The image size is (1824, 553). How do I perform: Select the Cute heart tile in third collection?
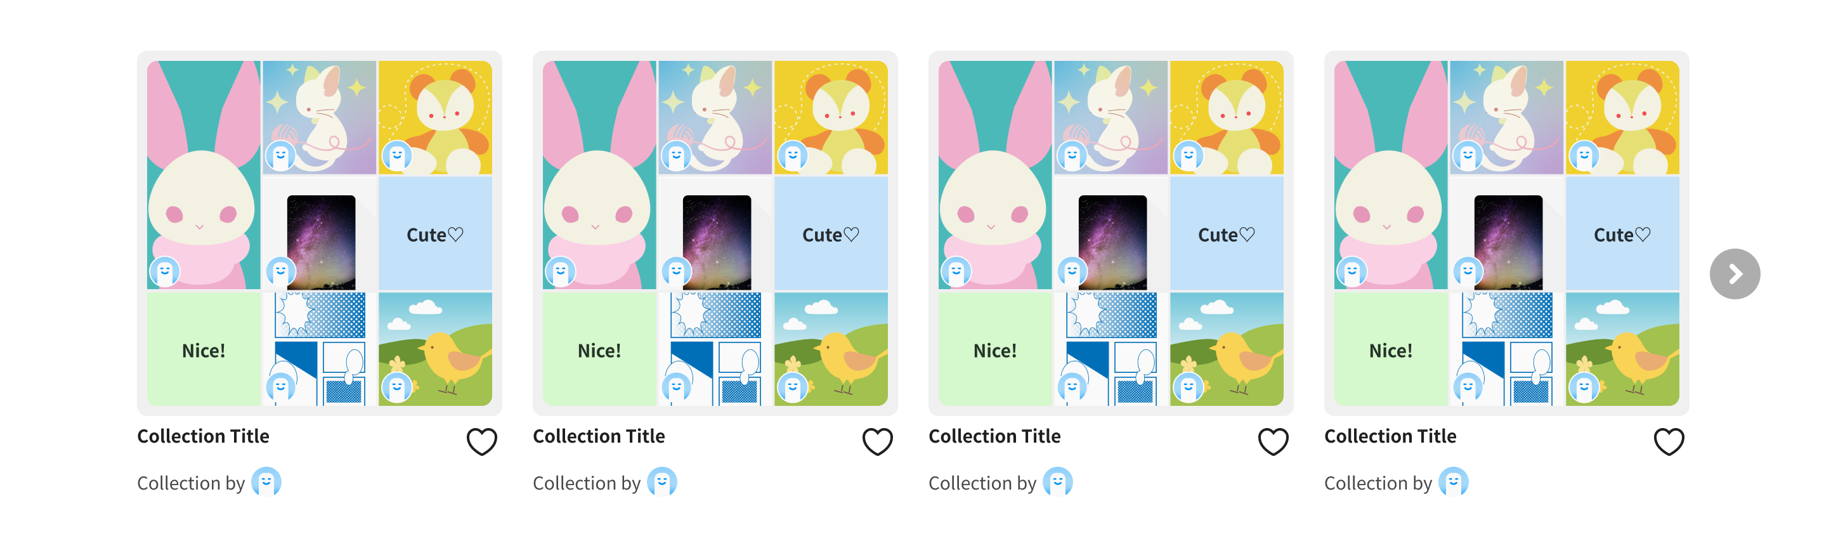1227,233
